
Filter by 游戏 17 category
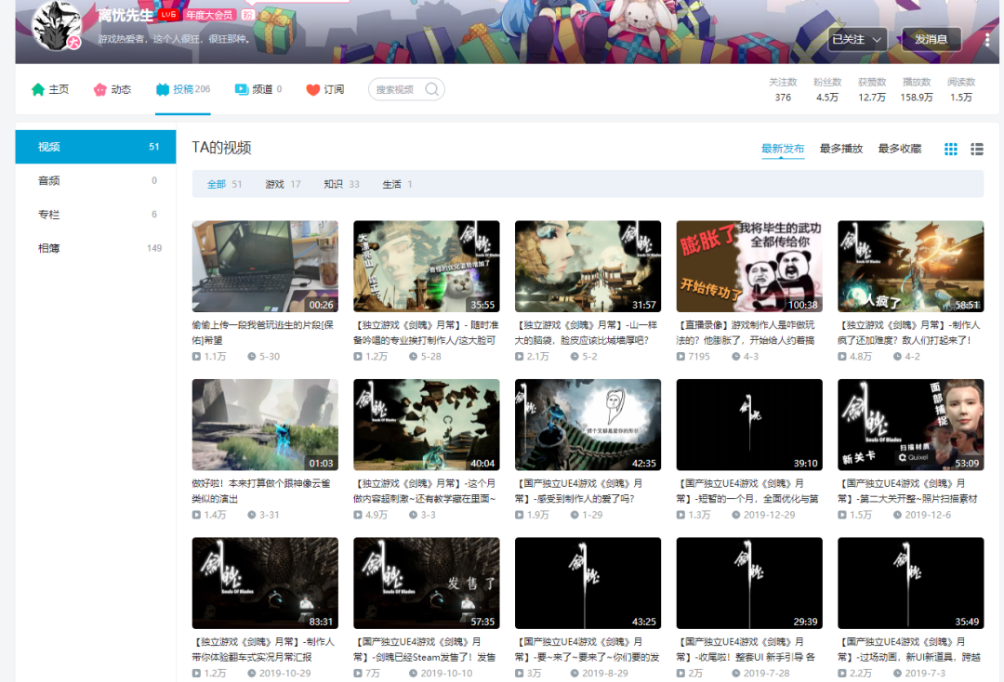tap(283, 184)
